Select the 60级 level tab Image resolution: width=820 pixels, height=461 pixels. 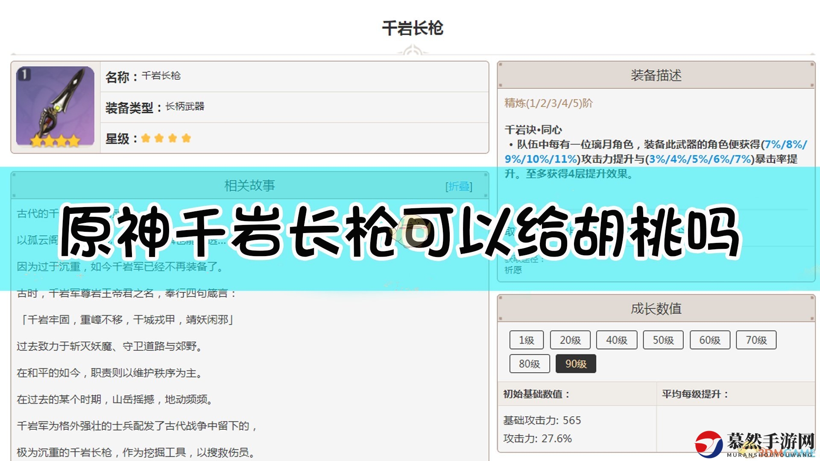709,340
